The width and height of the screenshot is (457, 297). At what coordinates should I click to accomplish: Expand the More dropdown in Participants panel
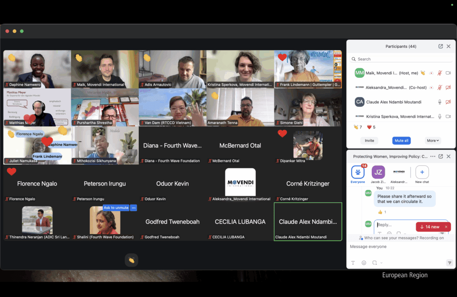tap(433, 140)
